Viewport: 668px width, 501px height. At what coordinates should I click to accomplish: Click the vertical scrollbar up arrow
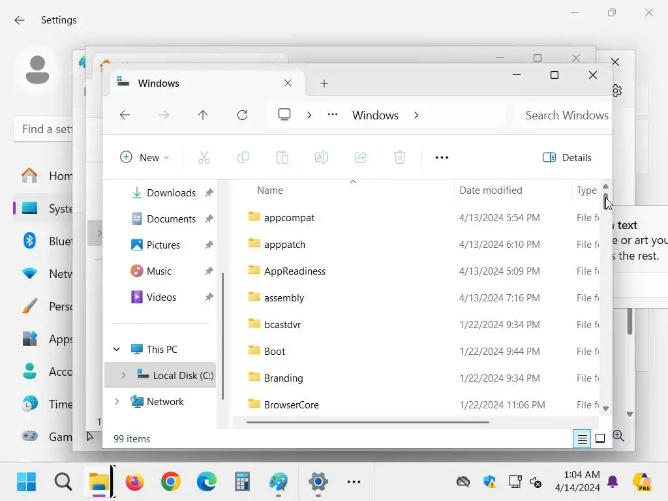606,186
